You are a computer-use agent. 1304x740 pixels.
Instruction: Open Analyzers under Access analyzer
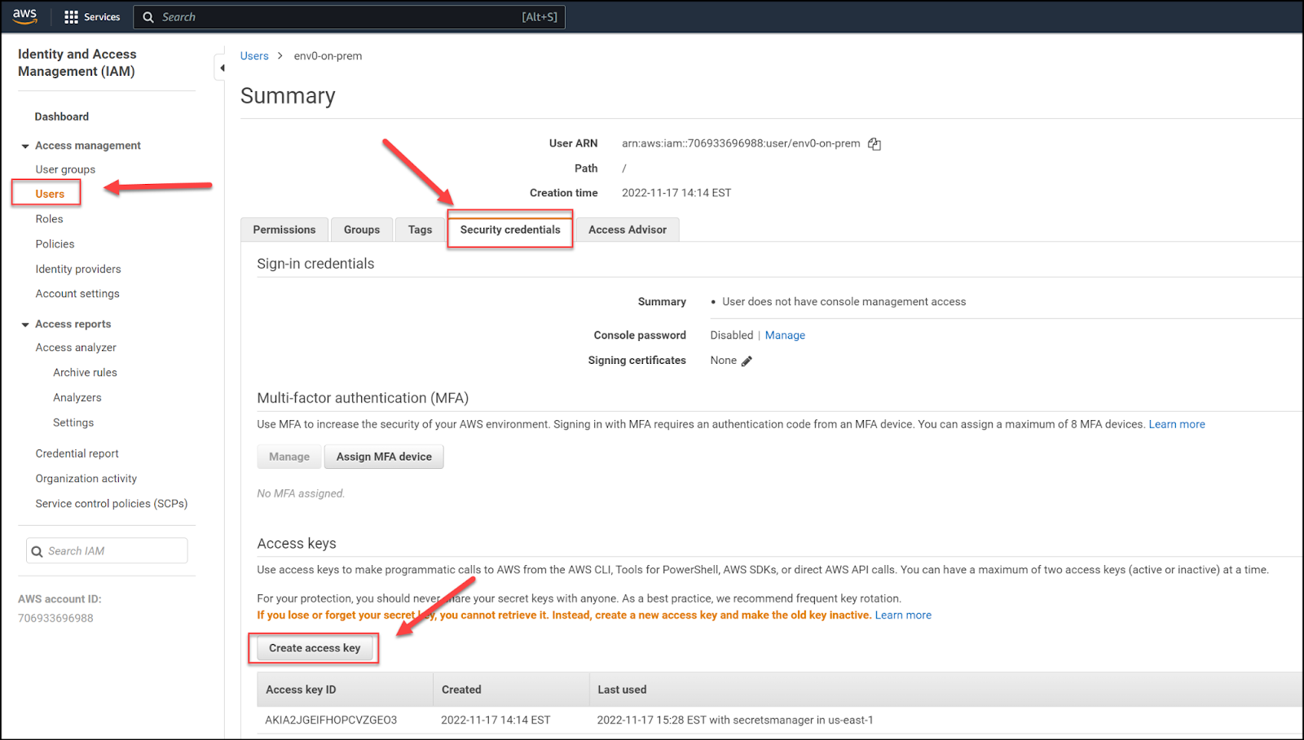pos(77,397)
